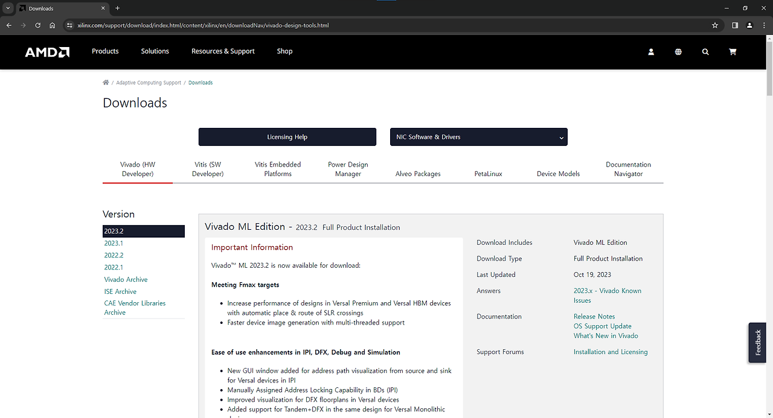Select version 2022.1
Viewport: 773px width, 418px height.
(x=114, y=267)
